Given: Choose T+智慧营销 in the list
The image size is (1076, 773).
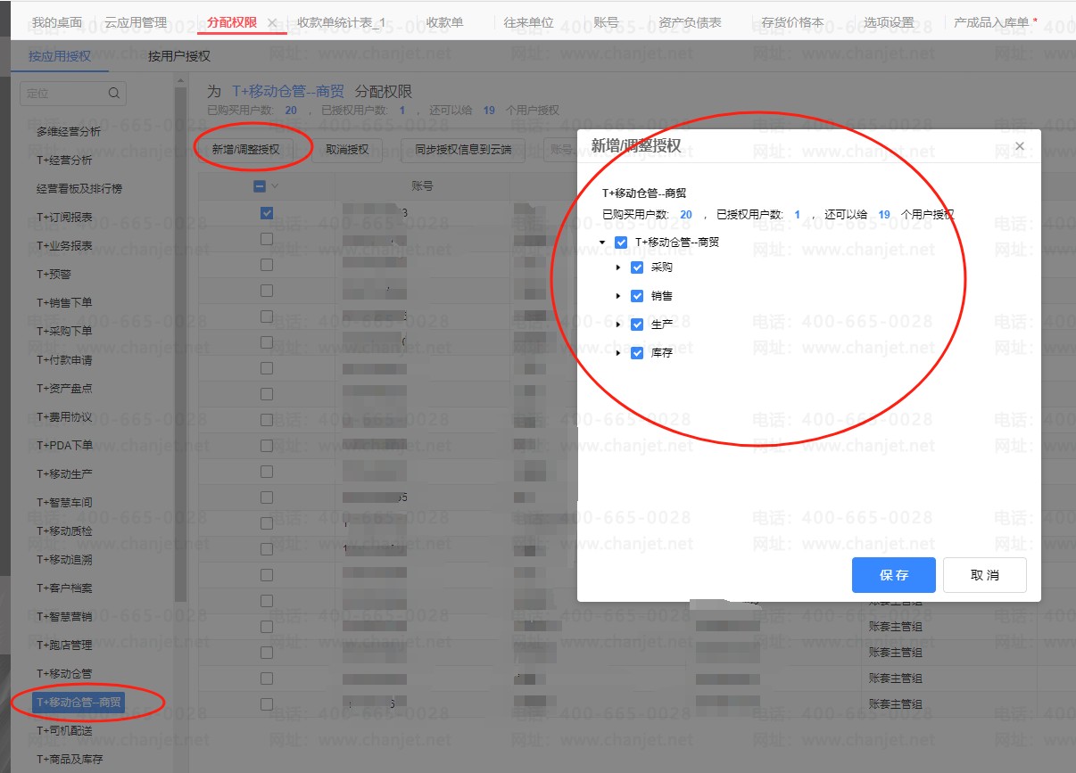Looking at the screenshot, I should [x=64, y=617].
